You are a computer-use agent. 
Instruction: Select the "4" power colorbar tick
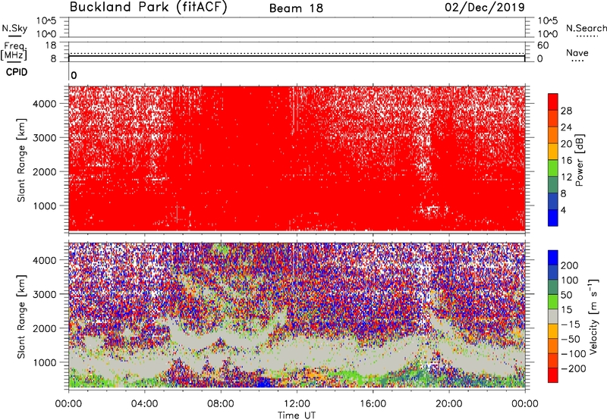tap(563, 210)
